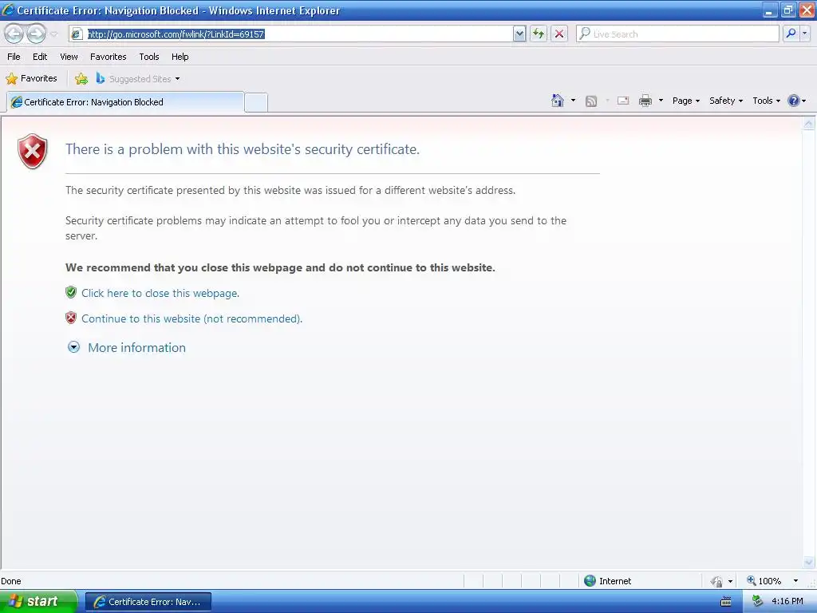
Task: Open the search provider dropdown arrow
Action: (x=805, y=34)
